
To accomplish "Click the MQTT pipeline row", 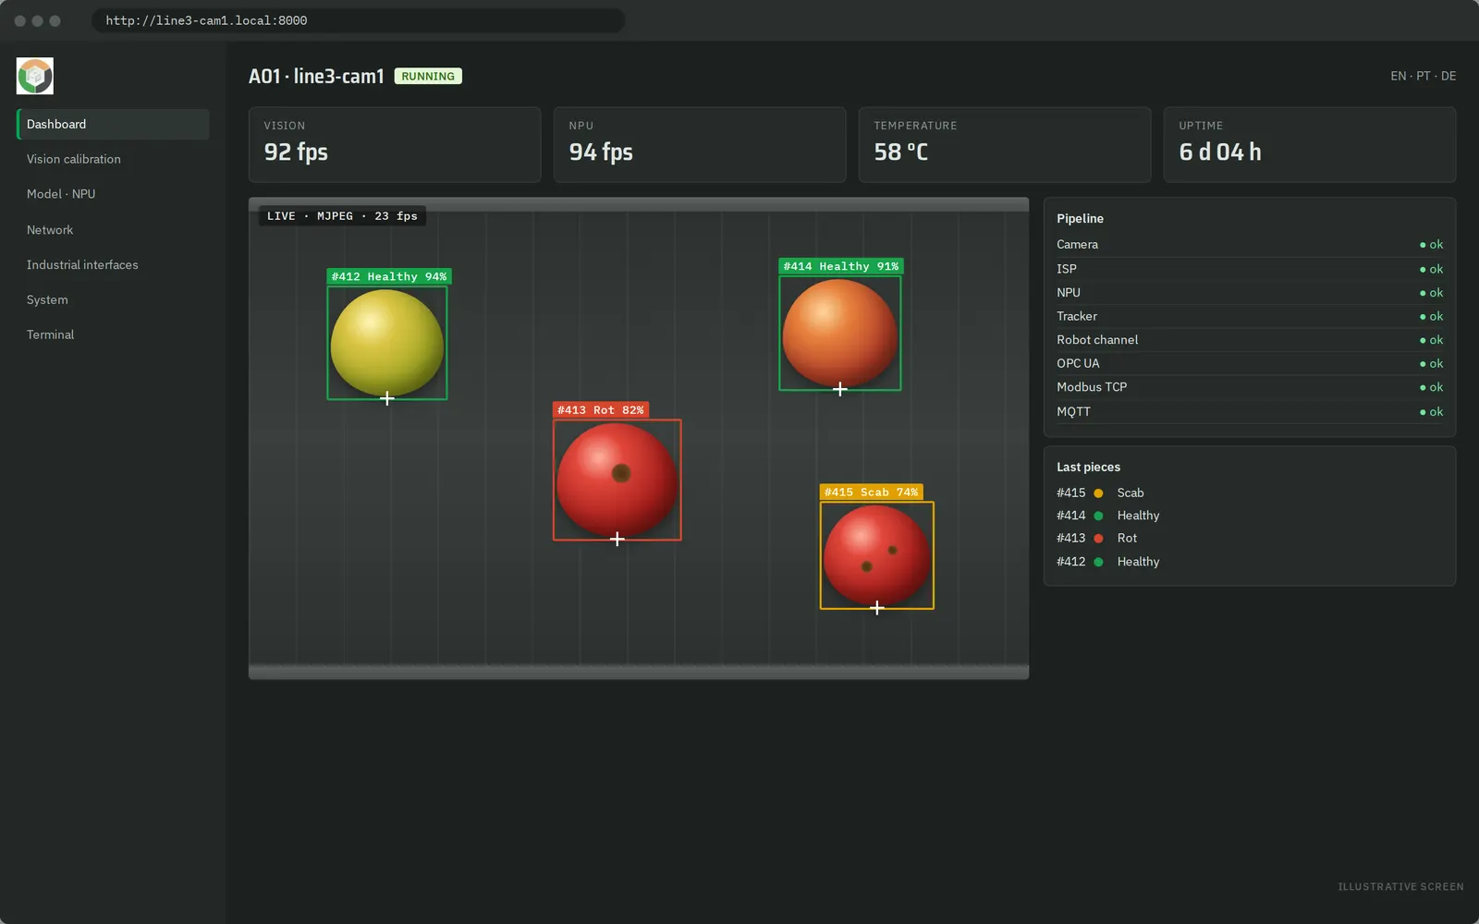I will 1250,411.
